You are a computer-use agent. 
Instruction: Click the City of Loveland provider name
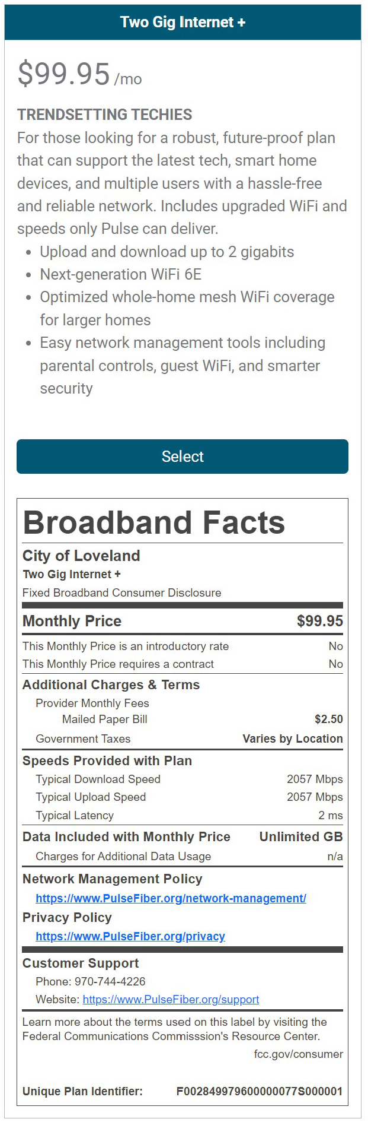(81, 556)
